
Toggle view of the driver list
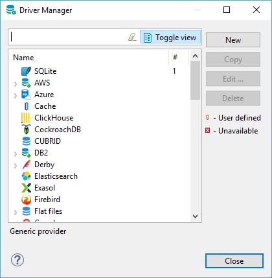click(170, 37)
